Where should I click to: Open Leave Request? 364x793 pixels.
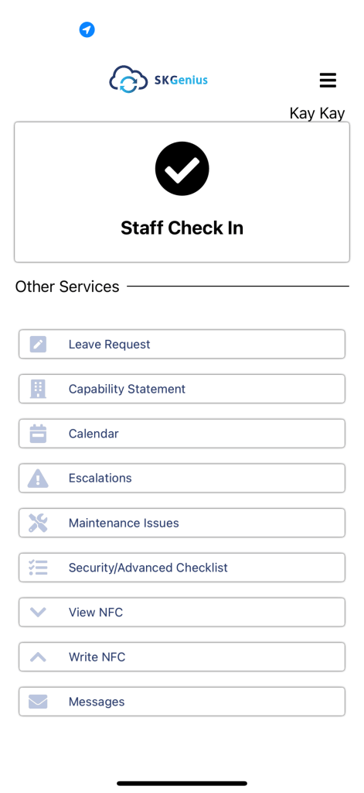click(182, 345)
